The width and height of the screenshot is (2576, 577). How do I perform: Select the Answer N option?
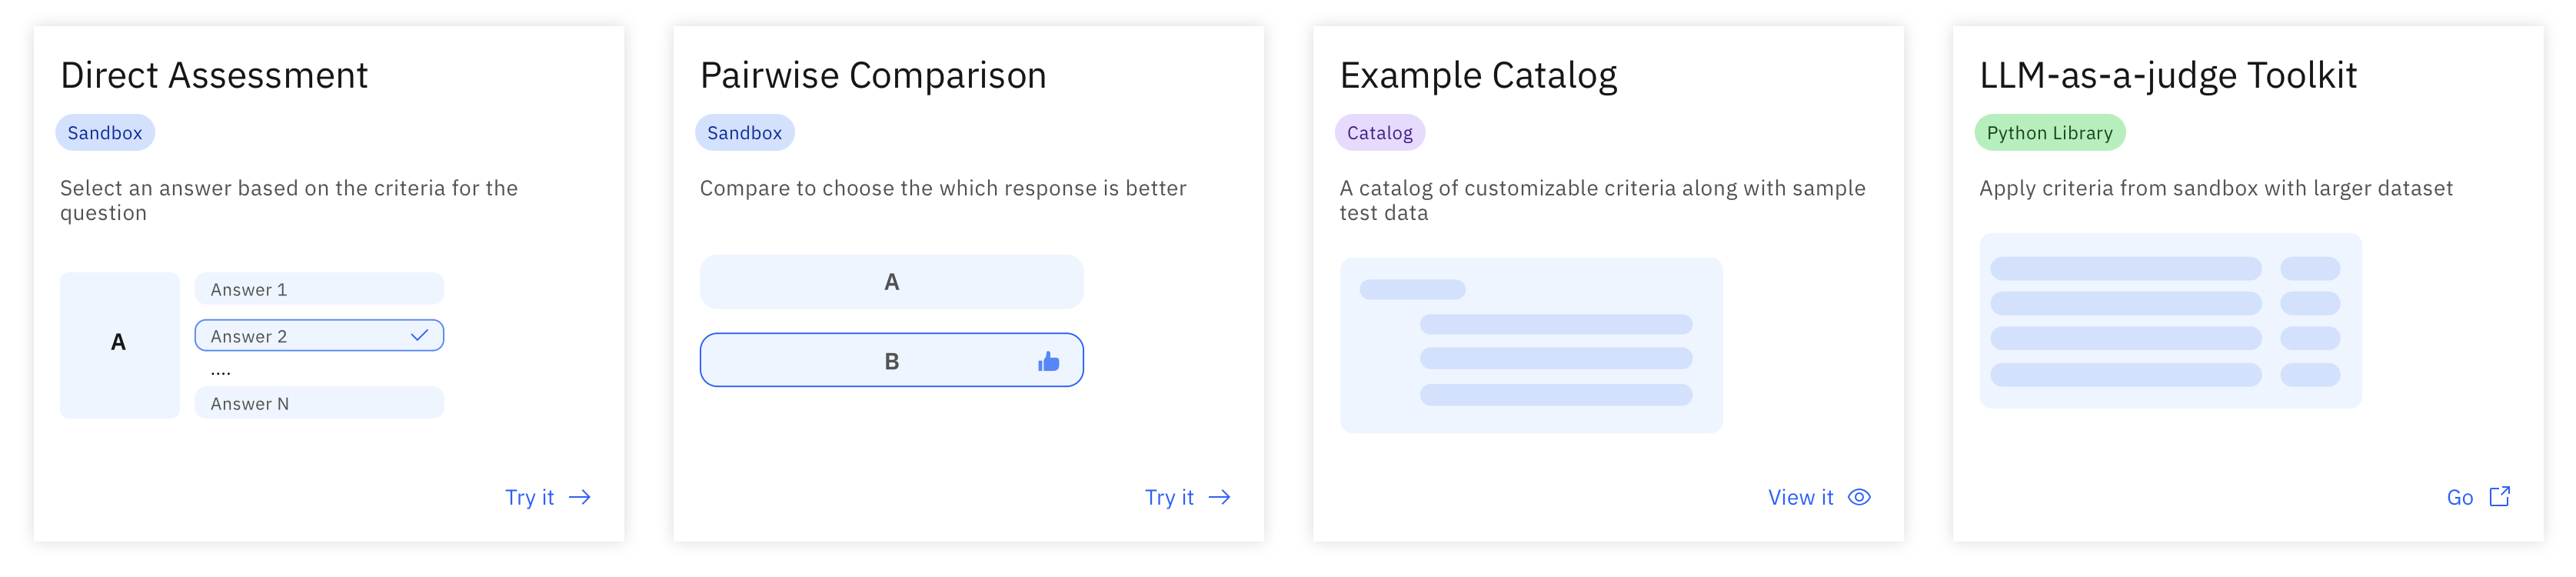(x=319, y=403)
